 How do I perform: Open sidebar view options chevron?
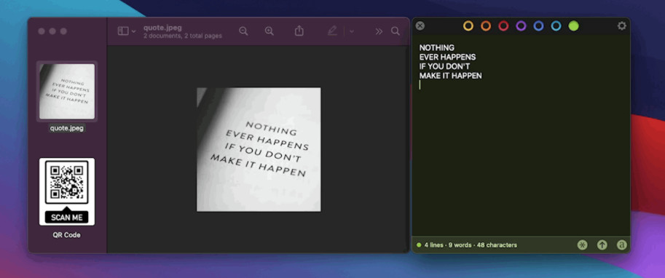[133, 31]
